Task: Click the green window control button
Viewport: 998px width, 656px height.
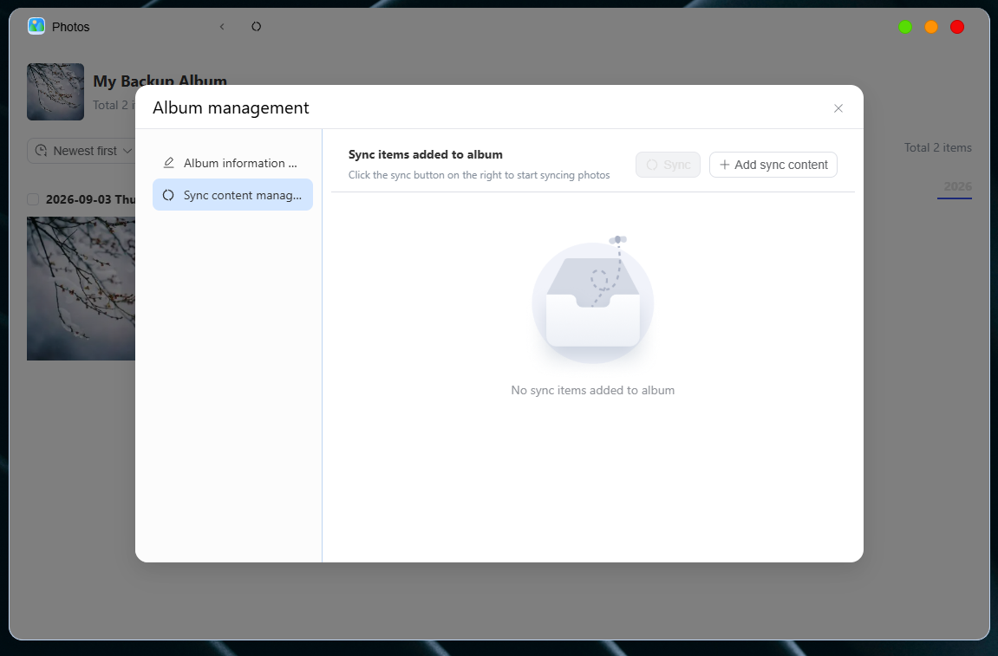Action: (905, 27)
